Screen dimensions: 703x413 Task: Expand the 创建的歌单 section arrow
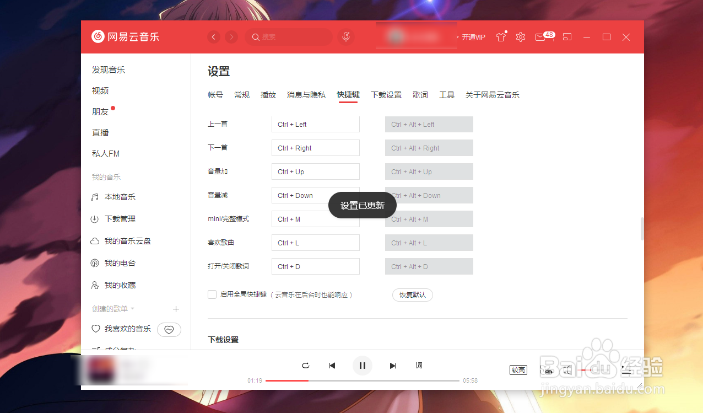pyautogui.click(x=133, y=309)
